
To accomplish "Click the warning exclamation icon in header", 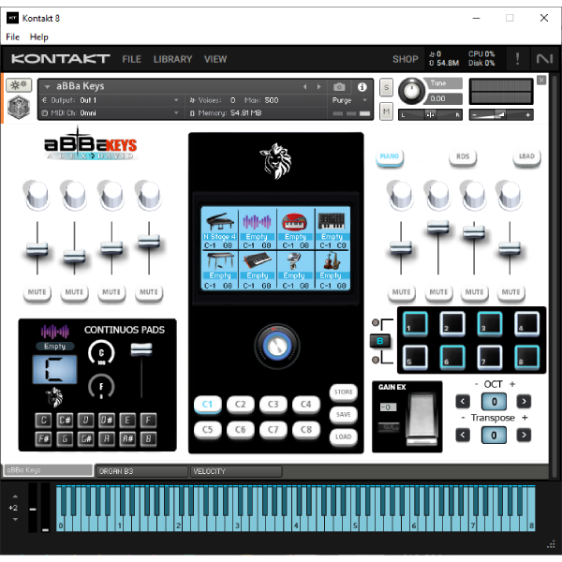I will click(x=517, y=58).
